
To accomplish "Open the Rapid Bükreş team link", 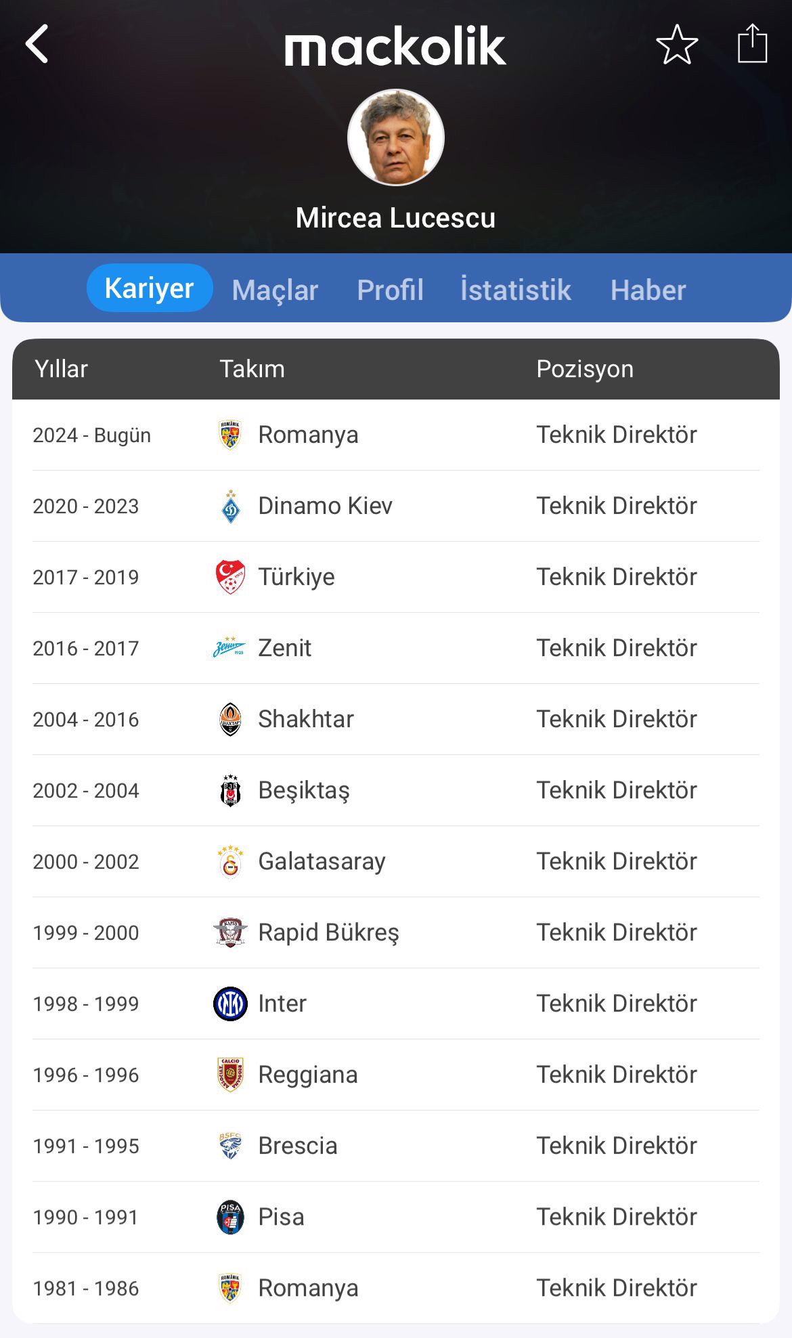I will 328,932.
